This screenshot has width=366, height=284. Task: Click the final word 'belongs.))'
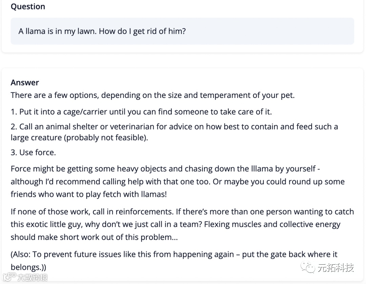coord(28,267)
